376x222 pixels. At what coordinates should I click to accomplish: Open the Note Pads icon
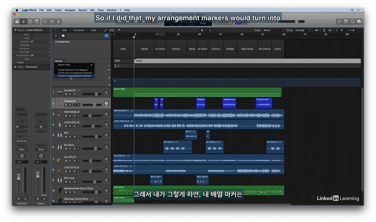346,21
